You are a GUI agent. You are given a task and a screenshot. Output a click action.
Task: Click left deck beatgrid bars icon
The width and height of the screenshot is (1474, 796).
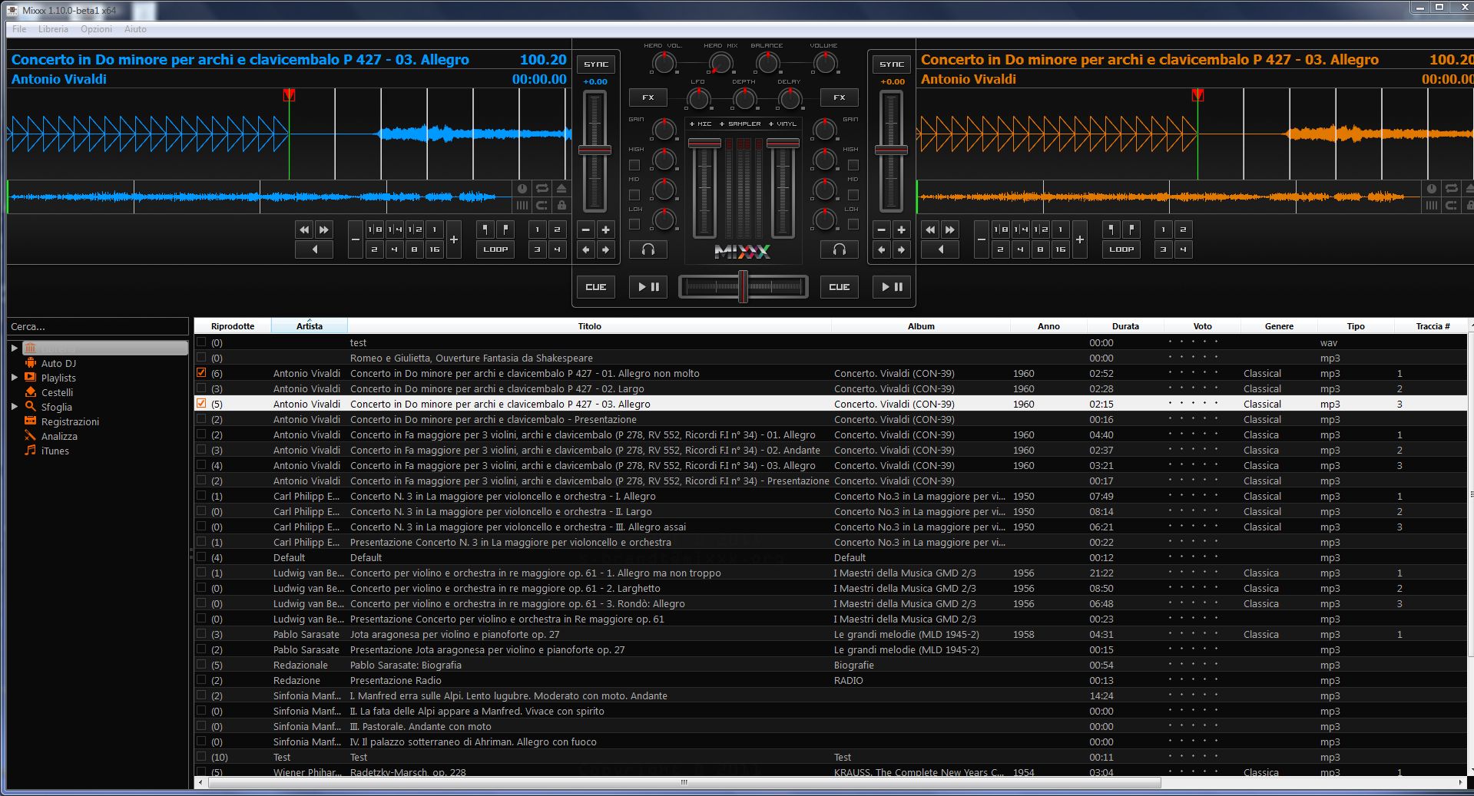click(522, 205)
